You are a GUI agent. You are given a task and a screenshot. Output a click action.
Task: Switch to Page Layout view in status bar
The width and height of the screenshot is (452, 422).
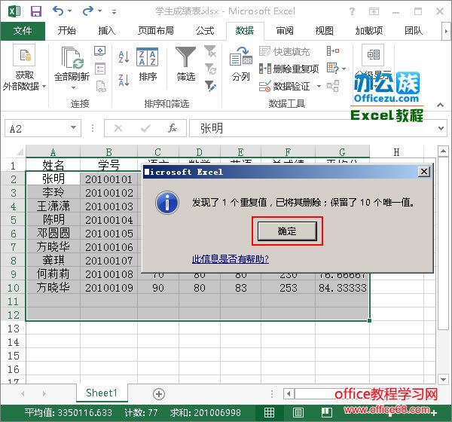click(298, 412)
